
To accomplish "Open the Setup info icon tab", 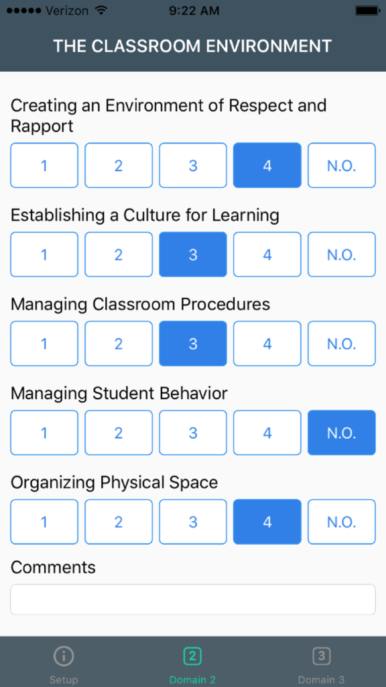I will pyautogui.click(x=64, y=656).
